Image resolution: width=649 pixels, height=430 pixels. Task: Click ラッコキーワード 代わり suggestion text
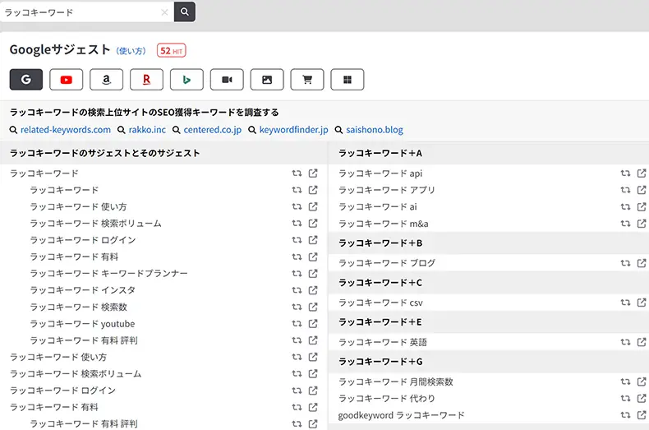point(387,398)
